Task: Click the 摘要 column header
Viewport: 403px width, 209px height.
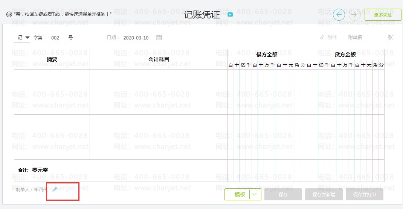Action: (52, 59)
